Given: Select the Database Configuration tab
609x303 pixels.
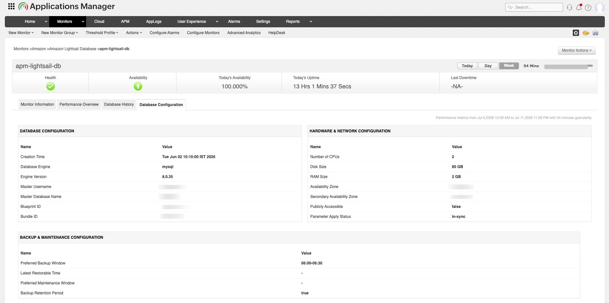Looking at the screenshot, I should 161,105.
